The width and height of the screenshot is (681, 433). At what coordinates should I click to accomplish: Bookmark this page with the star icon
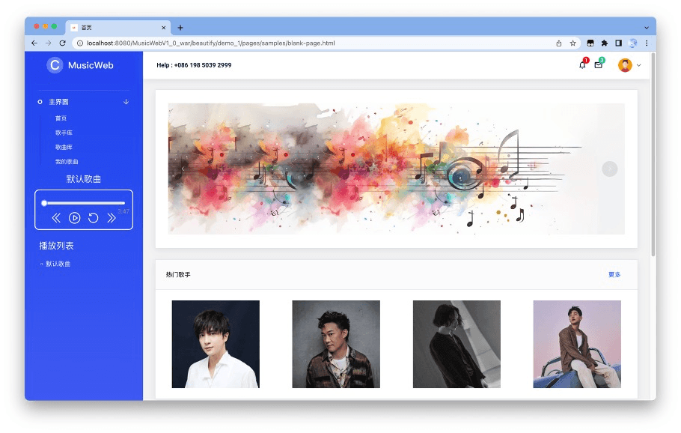coord(572,43)
